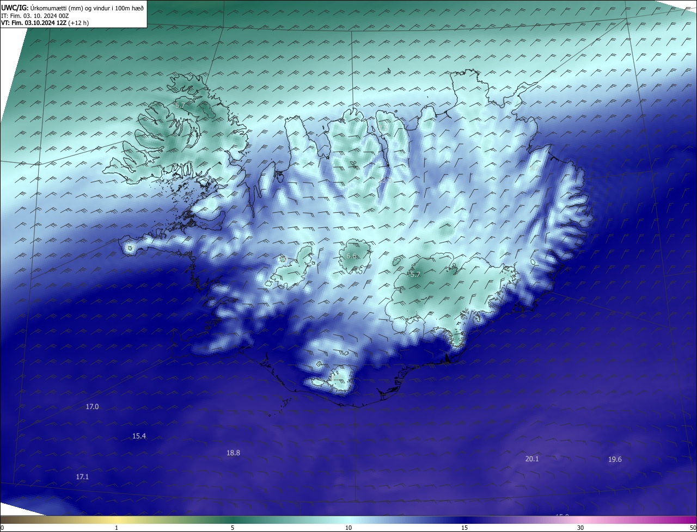Click the 17.1 value label

(82, 477)
